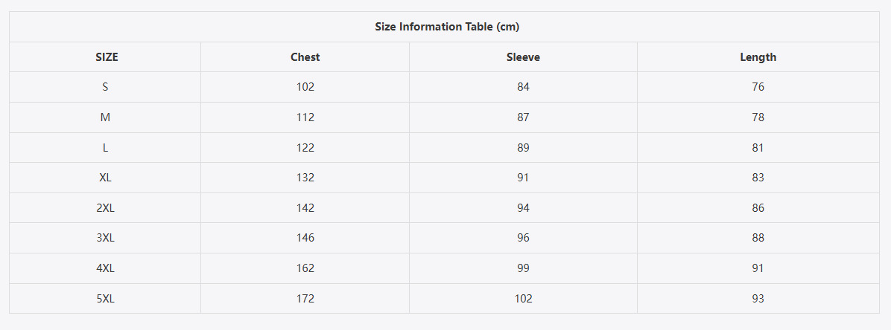This screenshot has height=330, width=891.
Task: Select the Sleeve column header
Action: 523,57
